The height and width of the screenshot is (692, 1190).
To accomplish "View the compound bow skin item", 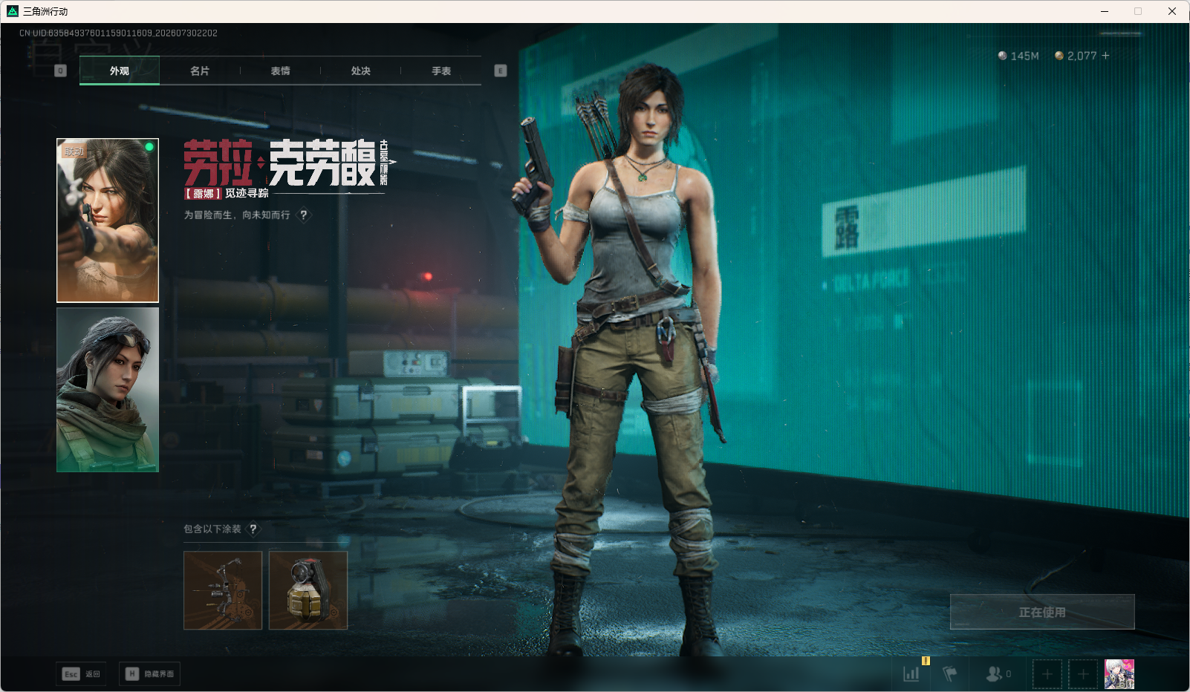I will (223, 590).
